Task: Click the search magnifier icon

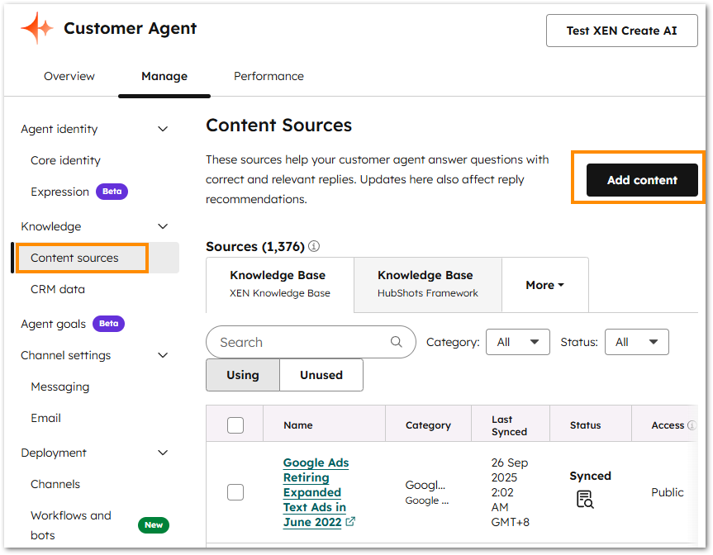Action: (x=396, y=341)
